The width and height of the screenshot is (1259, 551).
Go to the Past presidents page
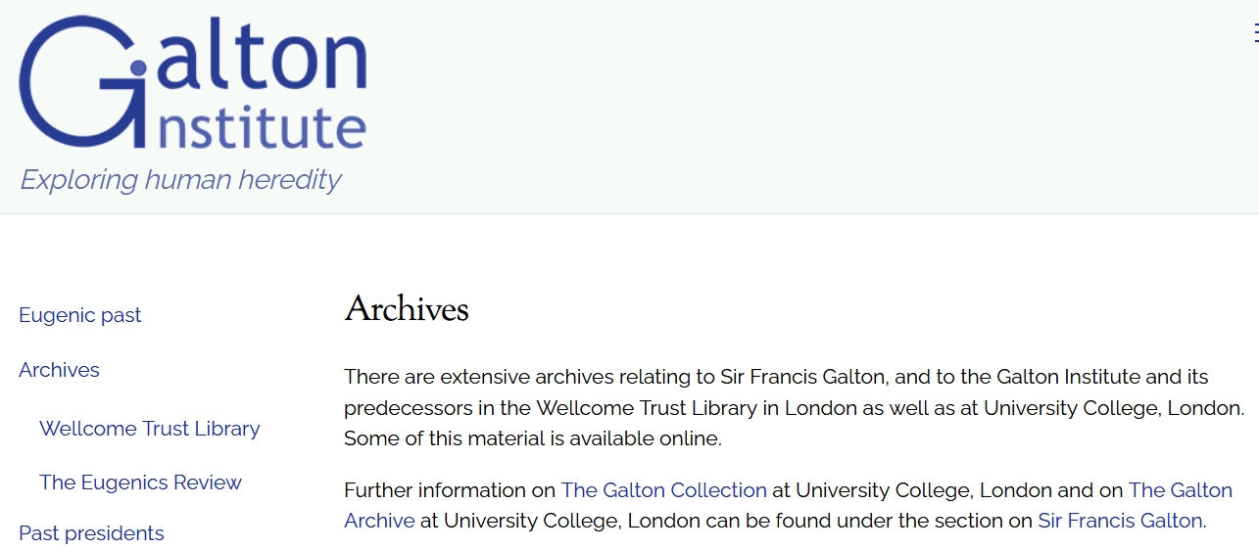click(91, 533)
